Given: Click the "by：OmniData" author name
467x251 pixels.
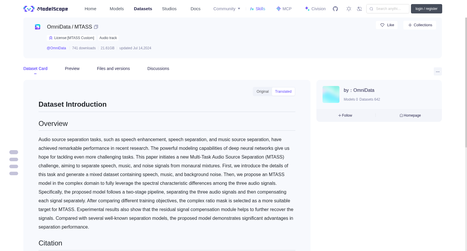Looking at the screenshot, I should tap(359, 90).
